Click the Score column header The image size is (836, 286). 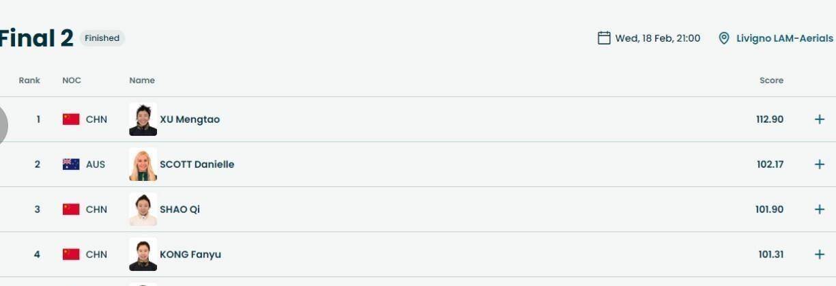click(x=771, y=81)
